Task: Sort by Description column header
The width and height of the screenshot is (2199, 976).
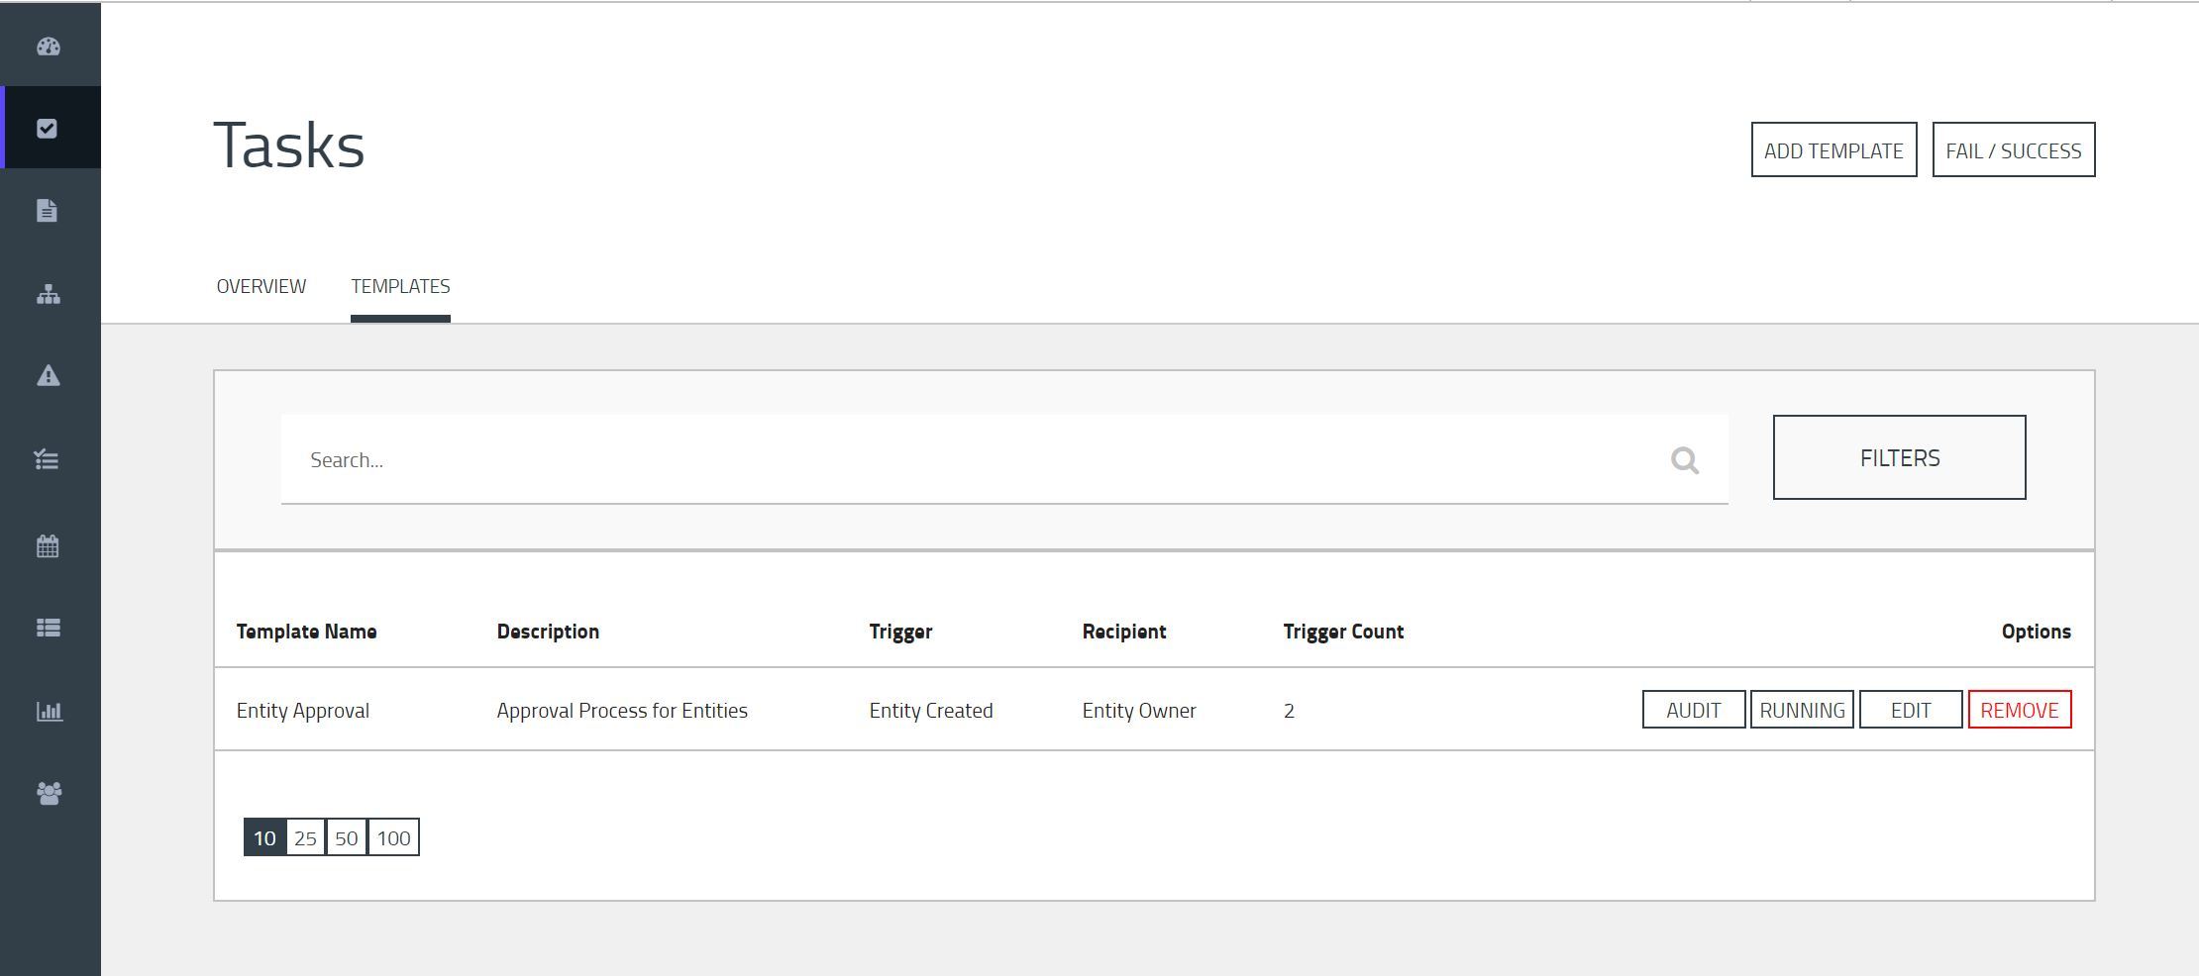Action: pos(548,632)
